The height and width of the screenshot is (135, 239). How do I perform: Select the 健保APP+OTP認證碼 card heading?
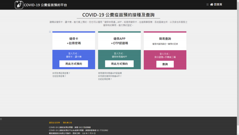tap(119, 41)
